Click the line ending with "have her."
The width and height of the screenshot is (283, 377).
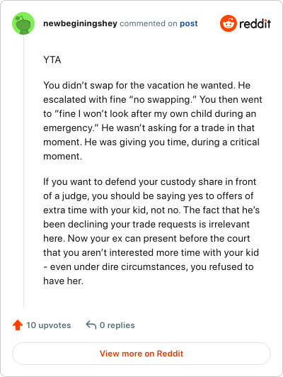(64, 281)
